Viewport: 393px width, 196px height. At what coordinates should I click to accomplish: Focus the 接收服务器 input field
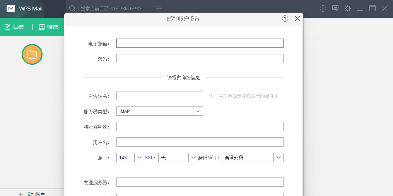[200, 127]
